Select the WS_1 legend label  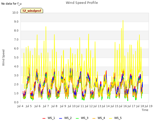51,118
